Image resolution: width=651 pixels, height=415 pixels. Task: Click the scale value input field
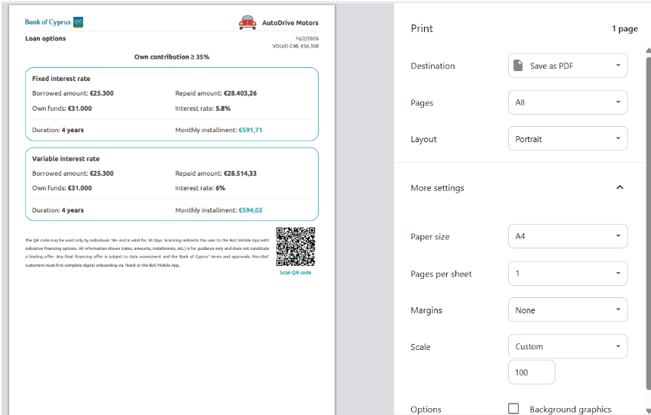click(531, 372)
